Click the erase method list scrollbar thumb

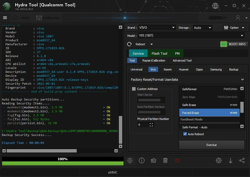tap(242, 107)
